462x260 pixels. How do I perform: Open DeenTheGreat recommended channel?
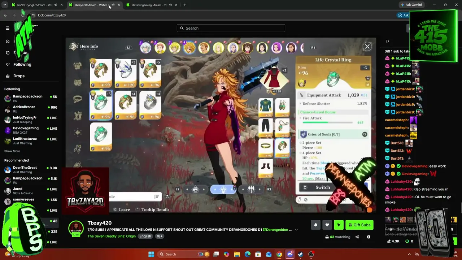click(x=31, y=169)
